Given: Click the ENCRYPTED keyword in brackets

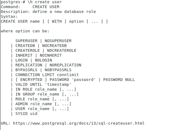Looking at the screenshot, I should point(31,80).
